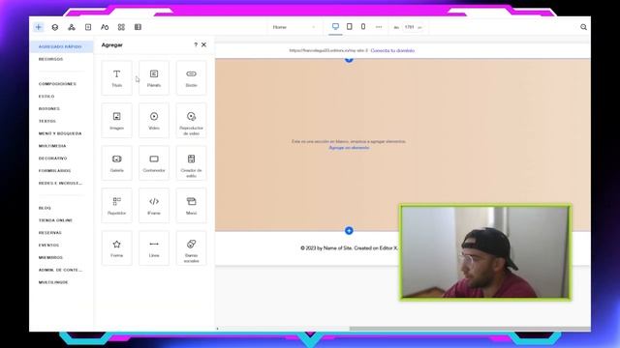620x348 pixels.
Task: Click the presenter webcam overlay thumbnail
Action: pos(485,252)
